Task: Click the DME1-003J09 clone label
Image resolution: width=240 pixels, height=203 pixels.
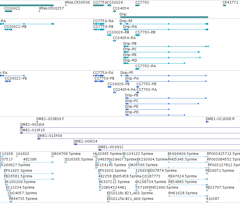Action: click(x=32, y=125)
